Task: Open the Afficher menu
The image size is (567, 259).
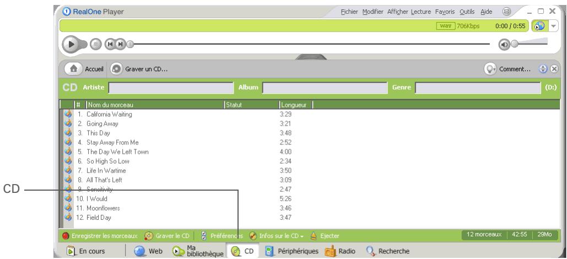Action: pos(398,12)
